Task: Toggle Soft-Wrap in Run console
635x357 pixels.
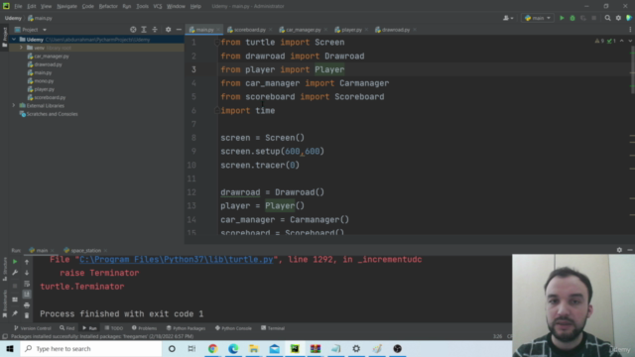Action: tap(27, 284)
